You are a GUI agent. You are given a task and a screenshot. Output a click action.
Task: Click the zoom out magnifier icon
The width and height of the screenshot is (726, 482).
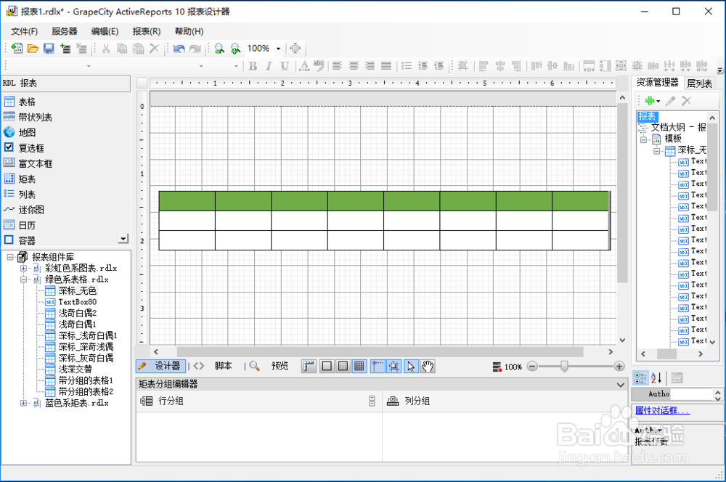tap(219, 48)
